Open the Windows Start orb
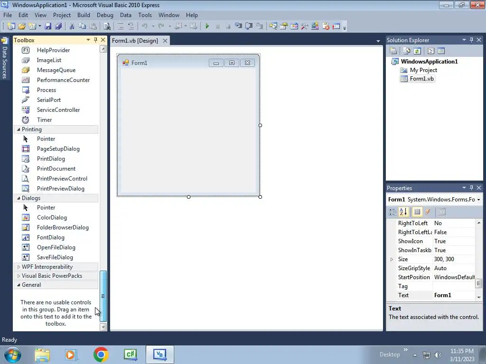 coord(13,355)
